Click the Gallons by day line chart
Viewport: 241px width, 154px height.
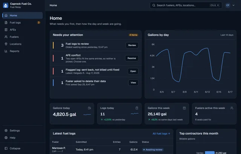coord(193,65)
